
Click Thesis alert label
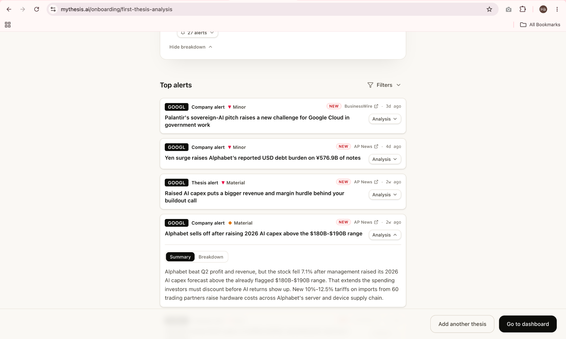(x=205, y=183)
